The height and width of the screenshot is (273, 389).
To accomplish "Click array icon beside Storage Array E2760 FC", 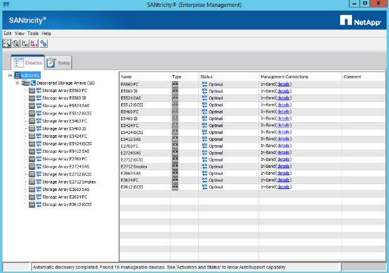I will pos(32,159).
